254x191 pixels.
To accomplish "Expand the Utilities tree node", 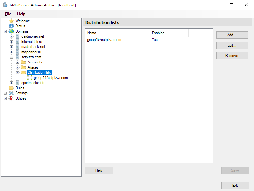I will [x=5, y=98].
